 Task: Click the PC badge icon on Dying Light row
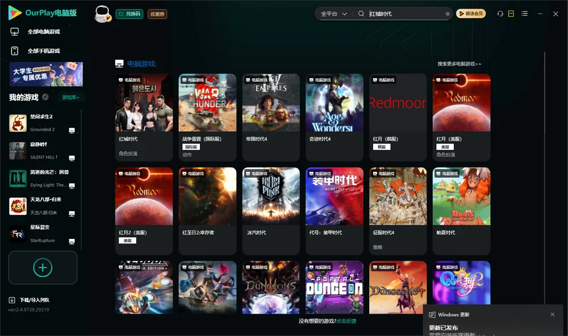click(x=72, y=186)
